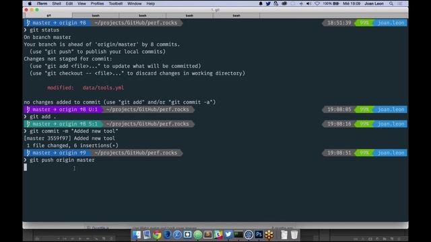Open the iTerm menu
Viewport: 431px width, 242px height.
tap(42, 3)
